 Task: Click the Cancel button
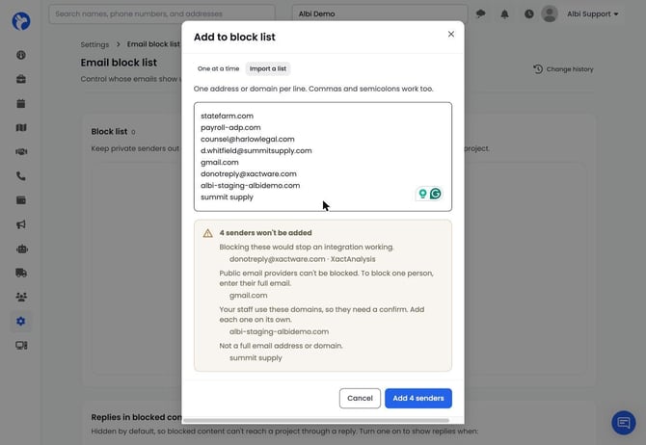pyautogui.click(x=360, y=398)
